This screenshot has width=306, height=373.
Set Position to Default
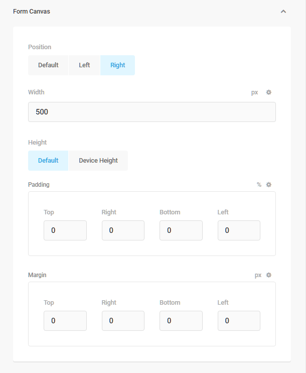(x=48, y=65)
